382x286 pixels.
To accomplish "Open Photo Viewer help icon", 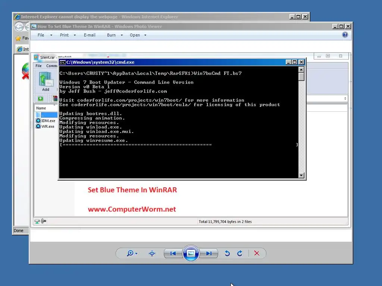I will (345, 35).
